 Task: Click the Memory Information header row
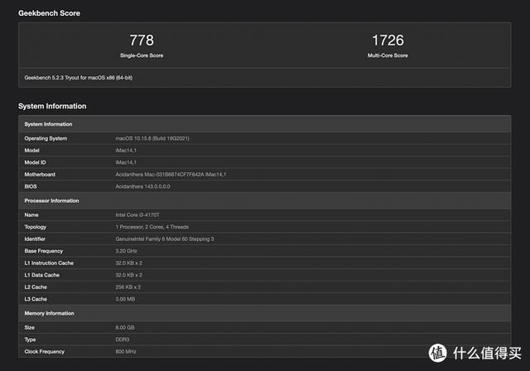click(265, 313)
